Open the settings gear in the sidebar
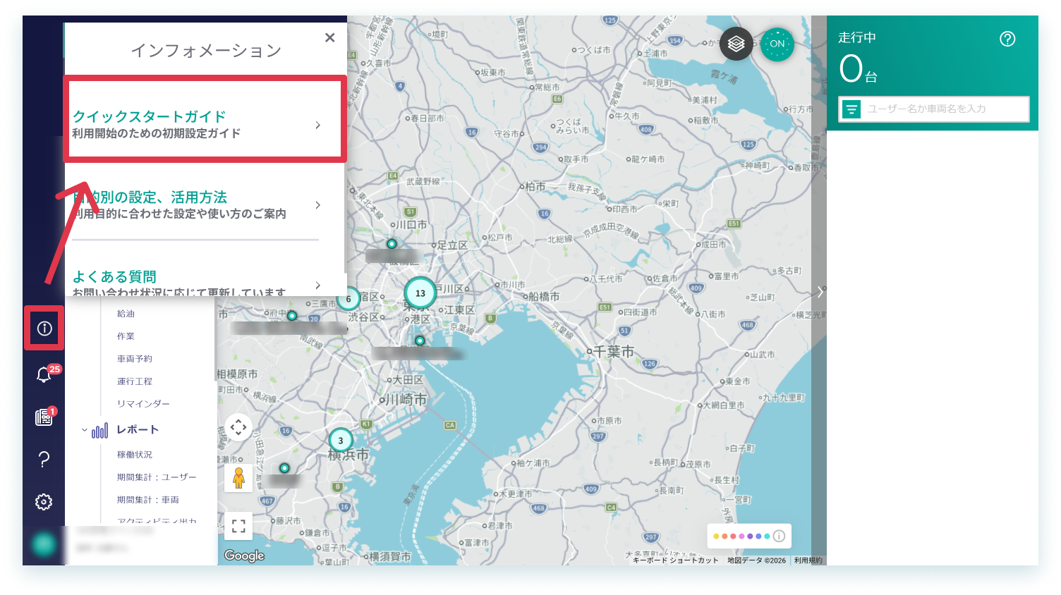Viewport: 1061px width, 595px height. (44, 502)
